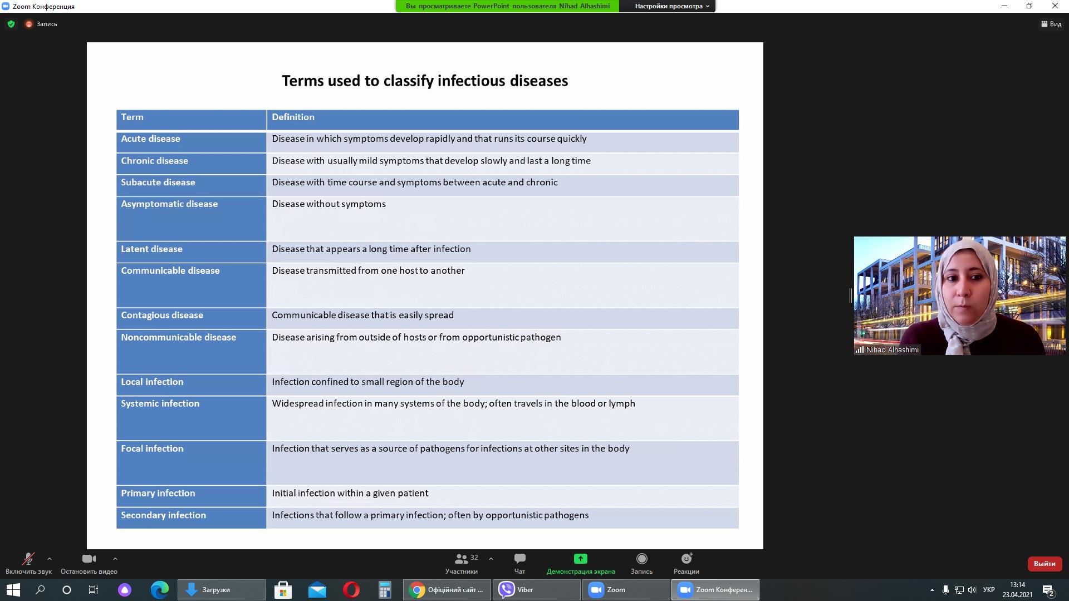This screenshot has width=1069, height=601.
Task: Open audio options arrow beside microphone
Action: (x=50, y=559)
